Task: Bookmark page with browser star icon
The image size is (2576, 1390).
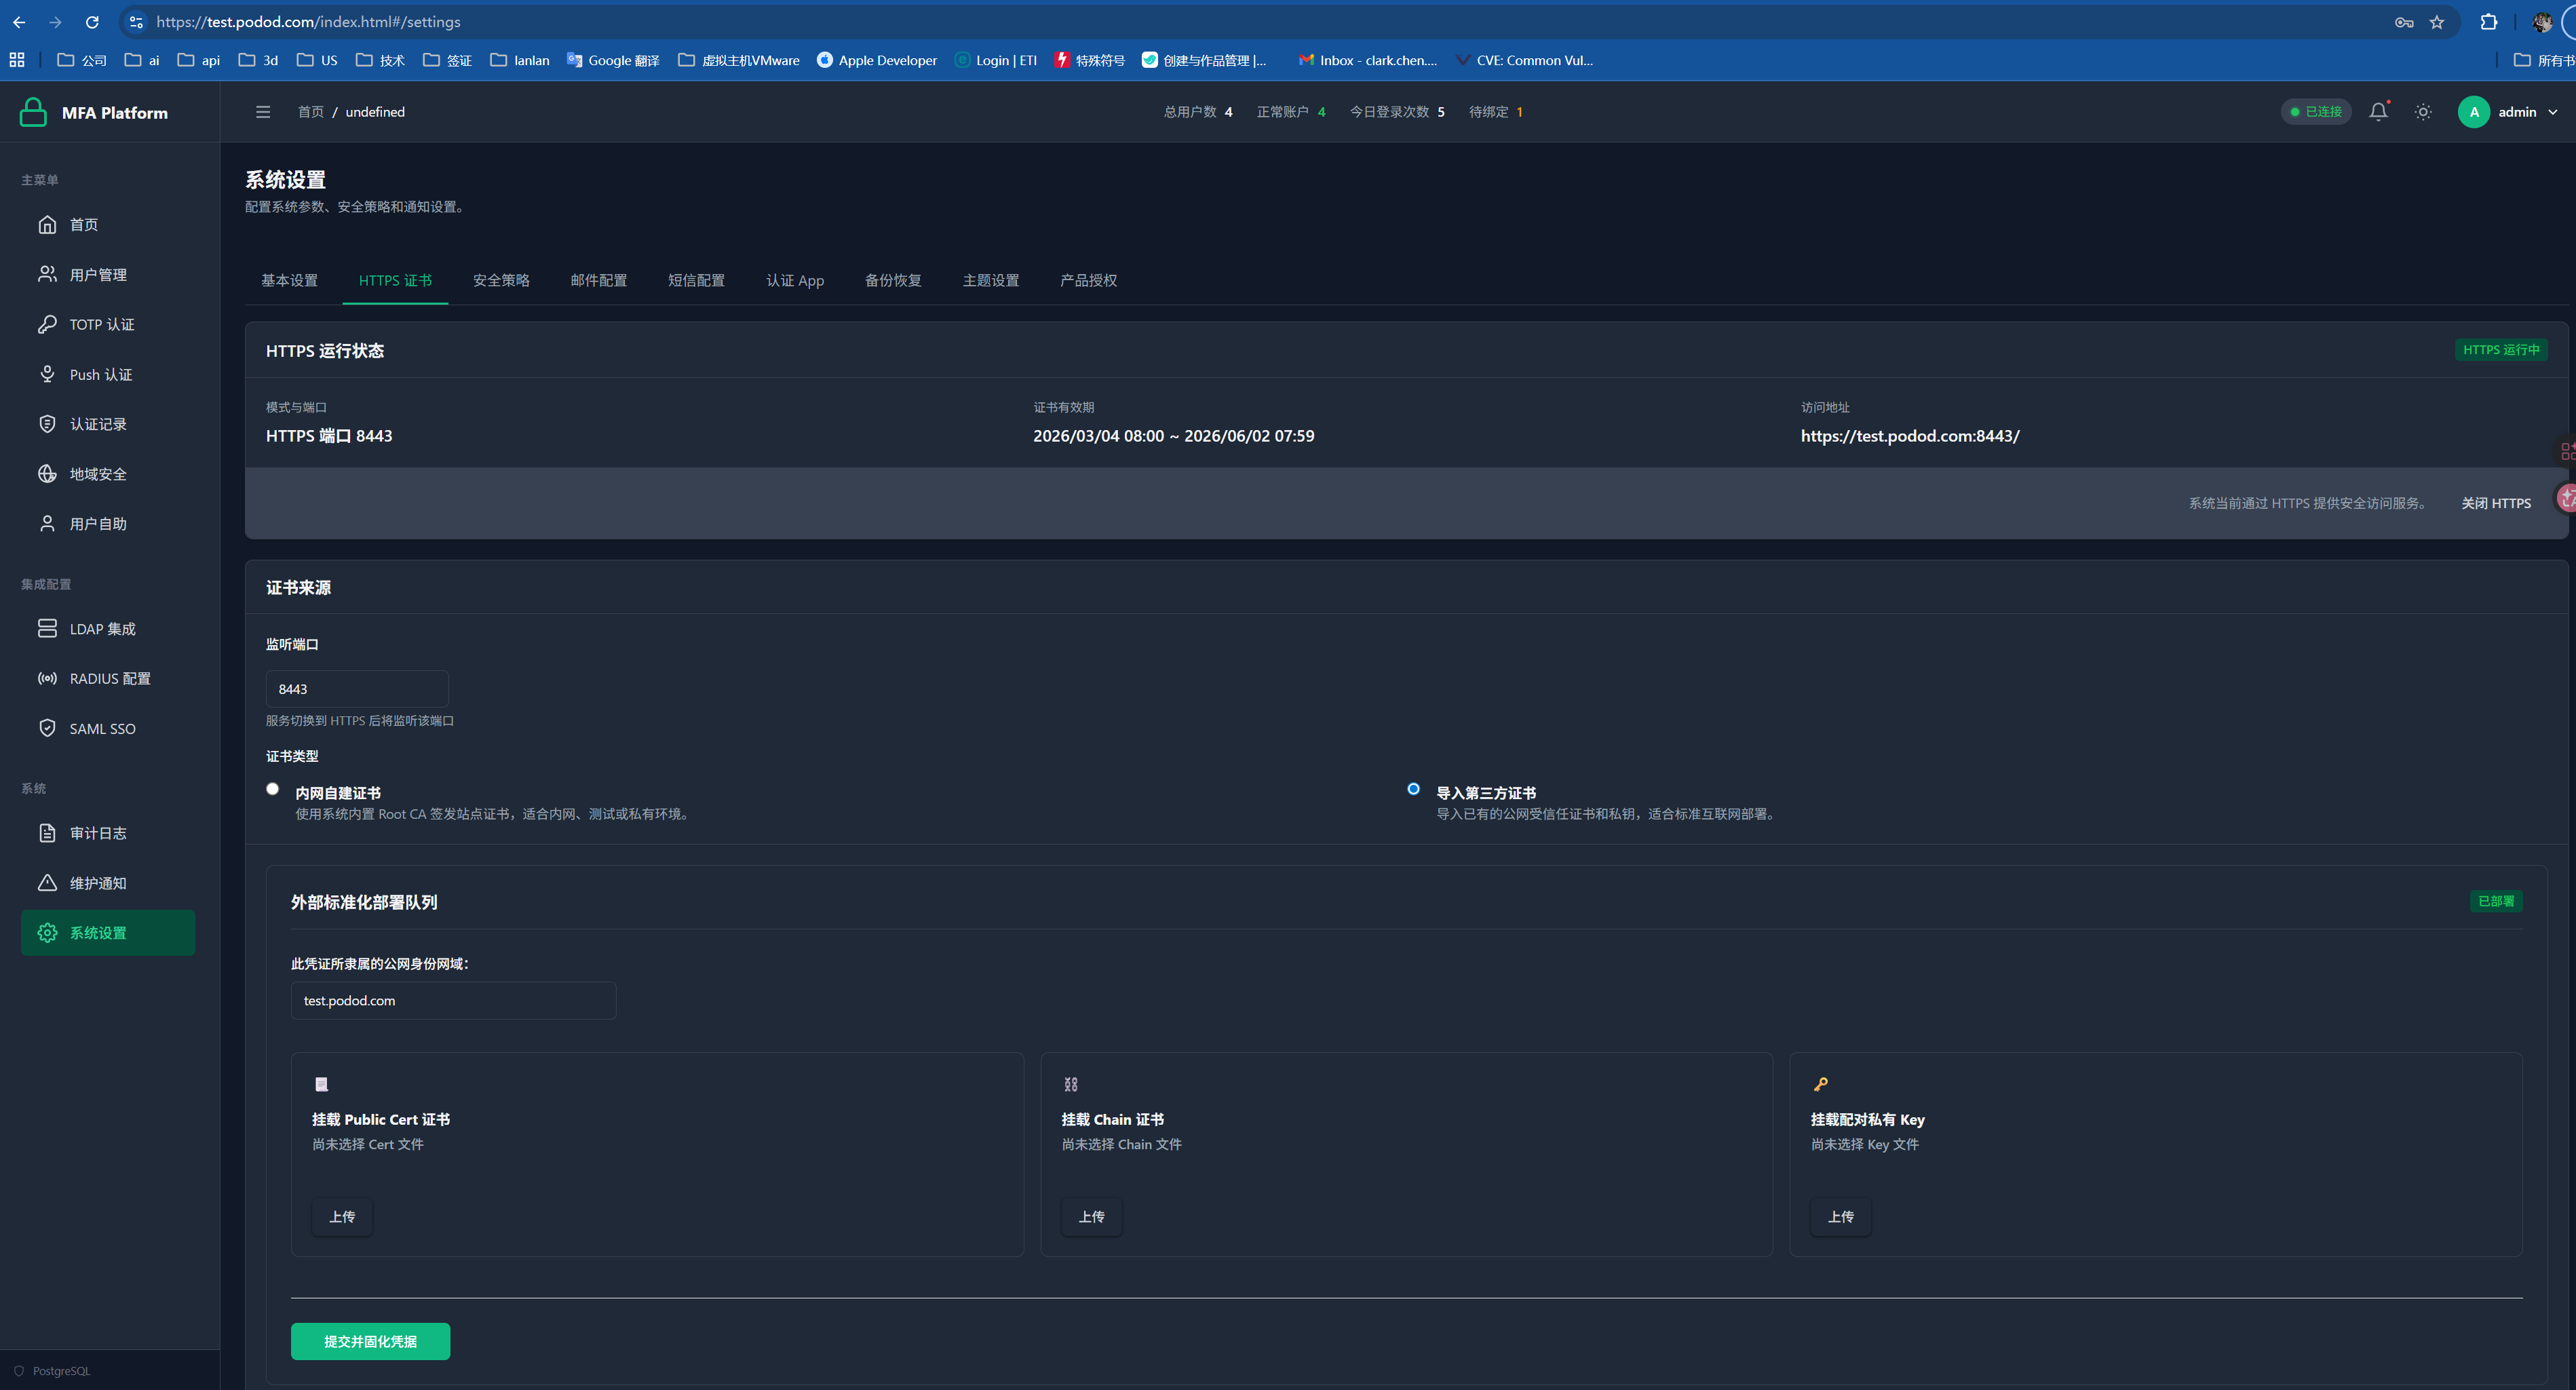Action: (x=2437, y=22)
